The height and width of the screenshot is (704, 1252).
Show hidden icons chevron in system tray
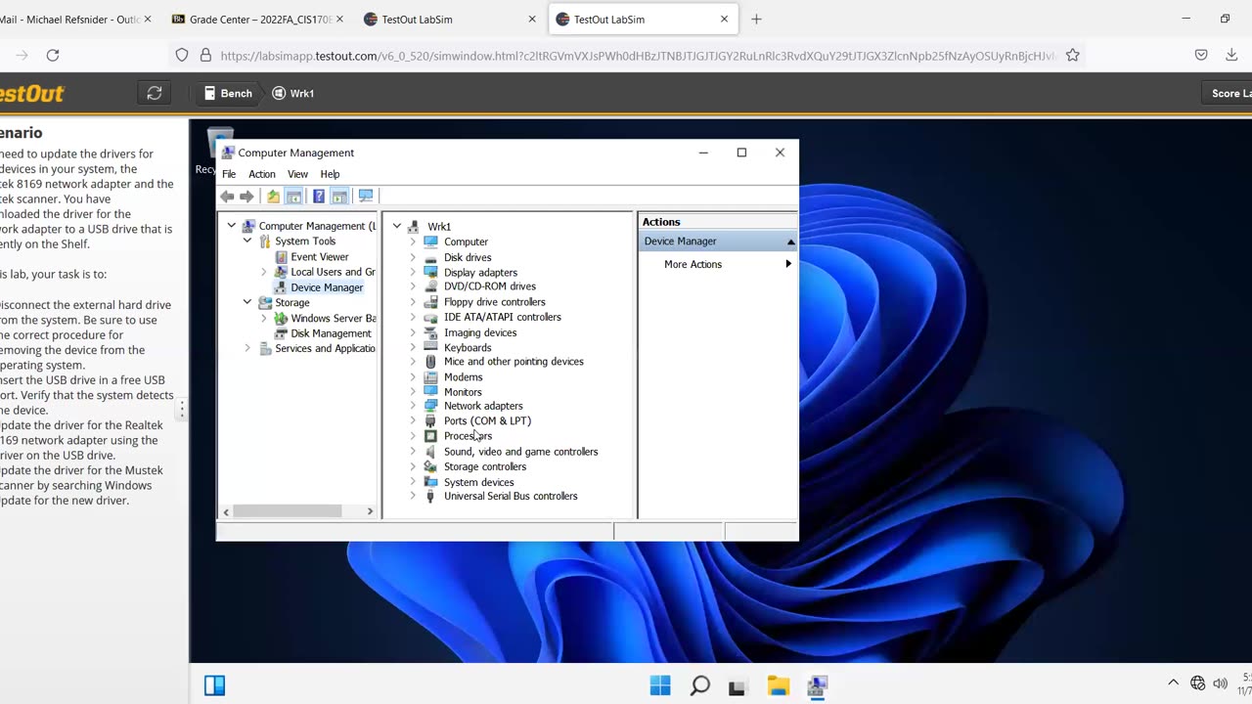click(x=1173, y=683)
